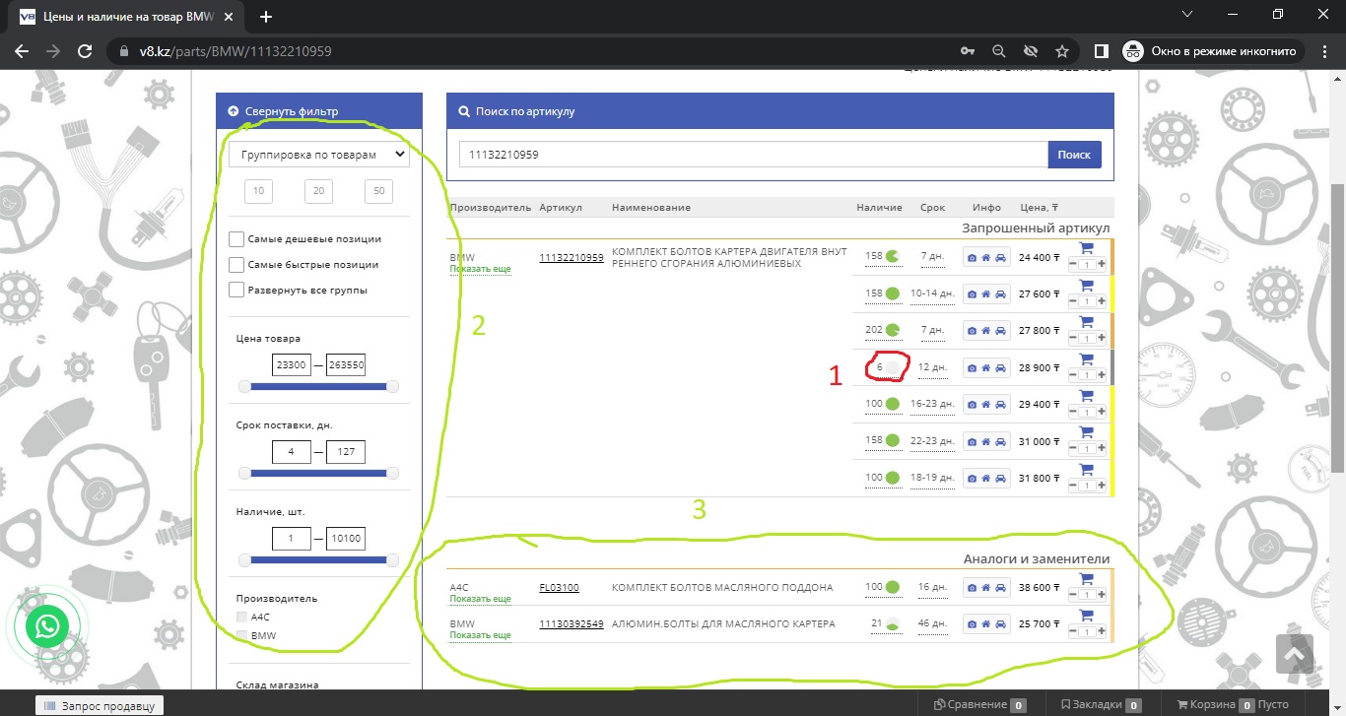Open article link 11132210959

[572, 257]
